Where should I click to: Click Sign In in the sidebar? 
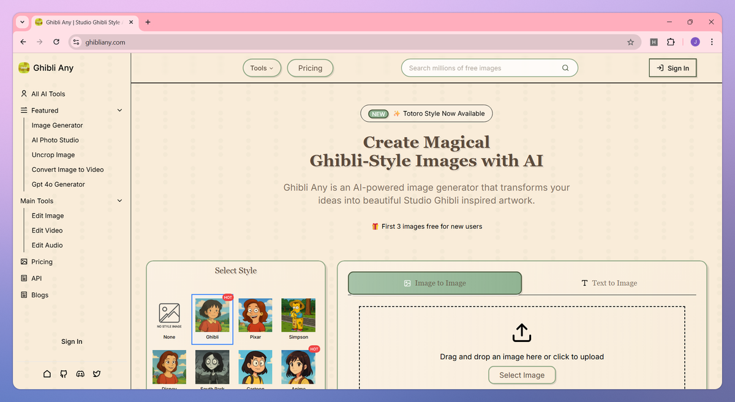72,341
